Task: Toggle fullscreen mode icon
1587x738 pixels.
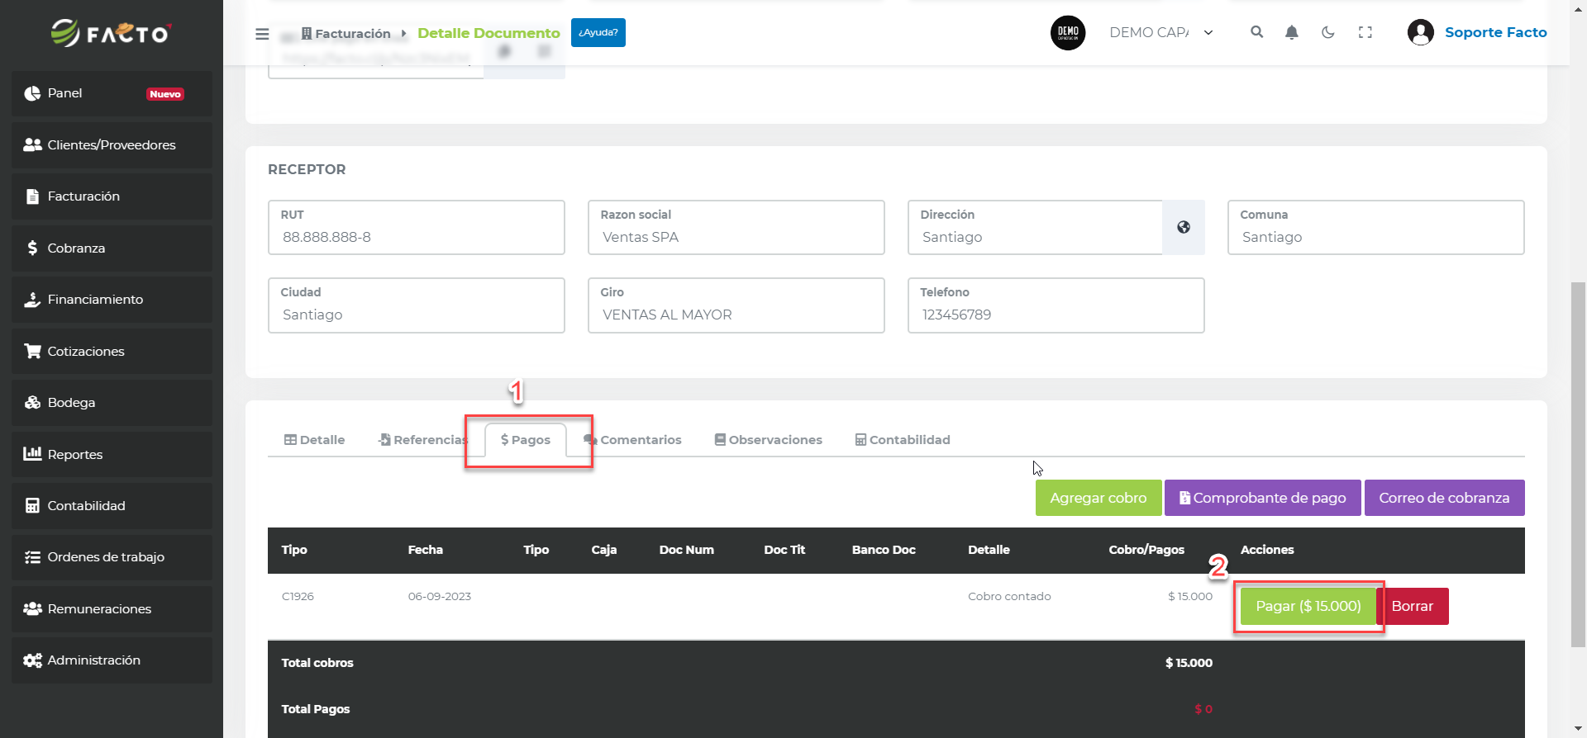Action: pos(1365,32)
